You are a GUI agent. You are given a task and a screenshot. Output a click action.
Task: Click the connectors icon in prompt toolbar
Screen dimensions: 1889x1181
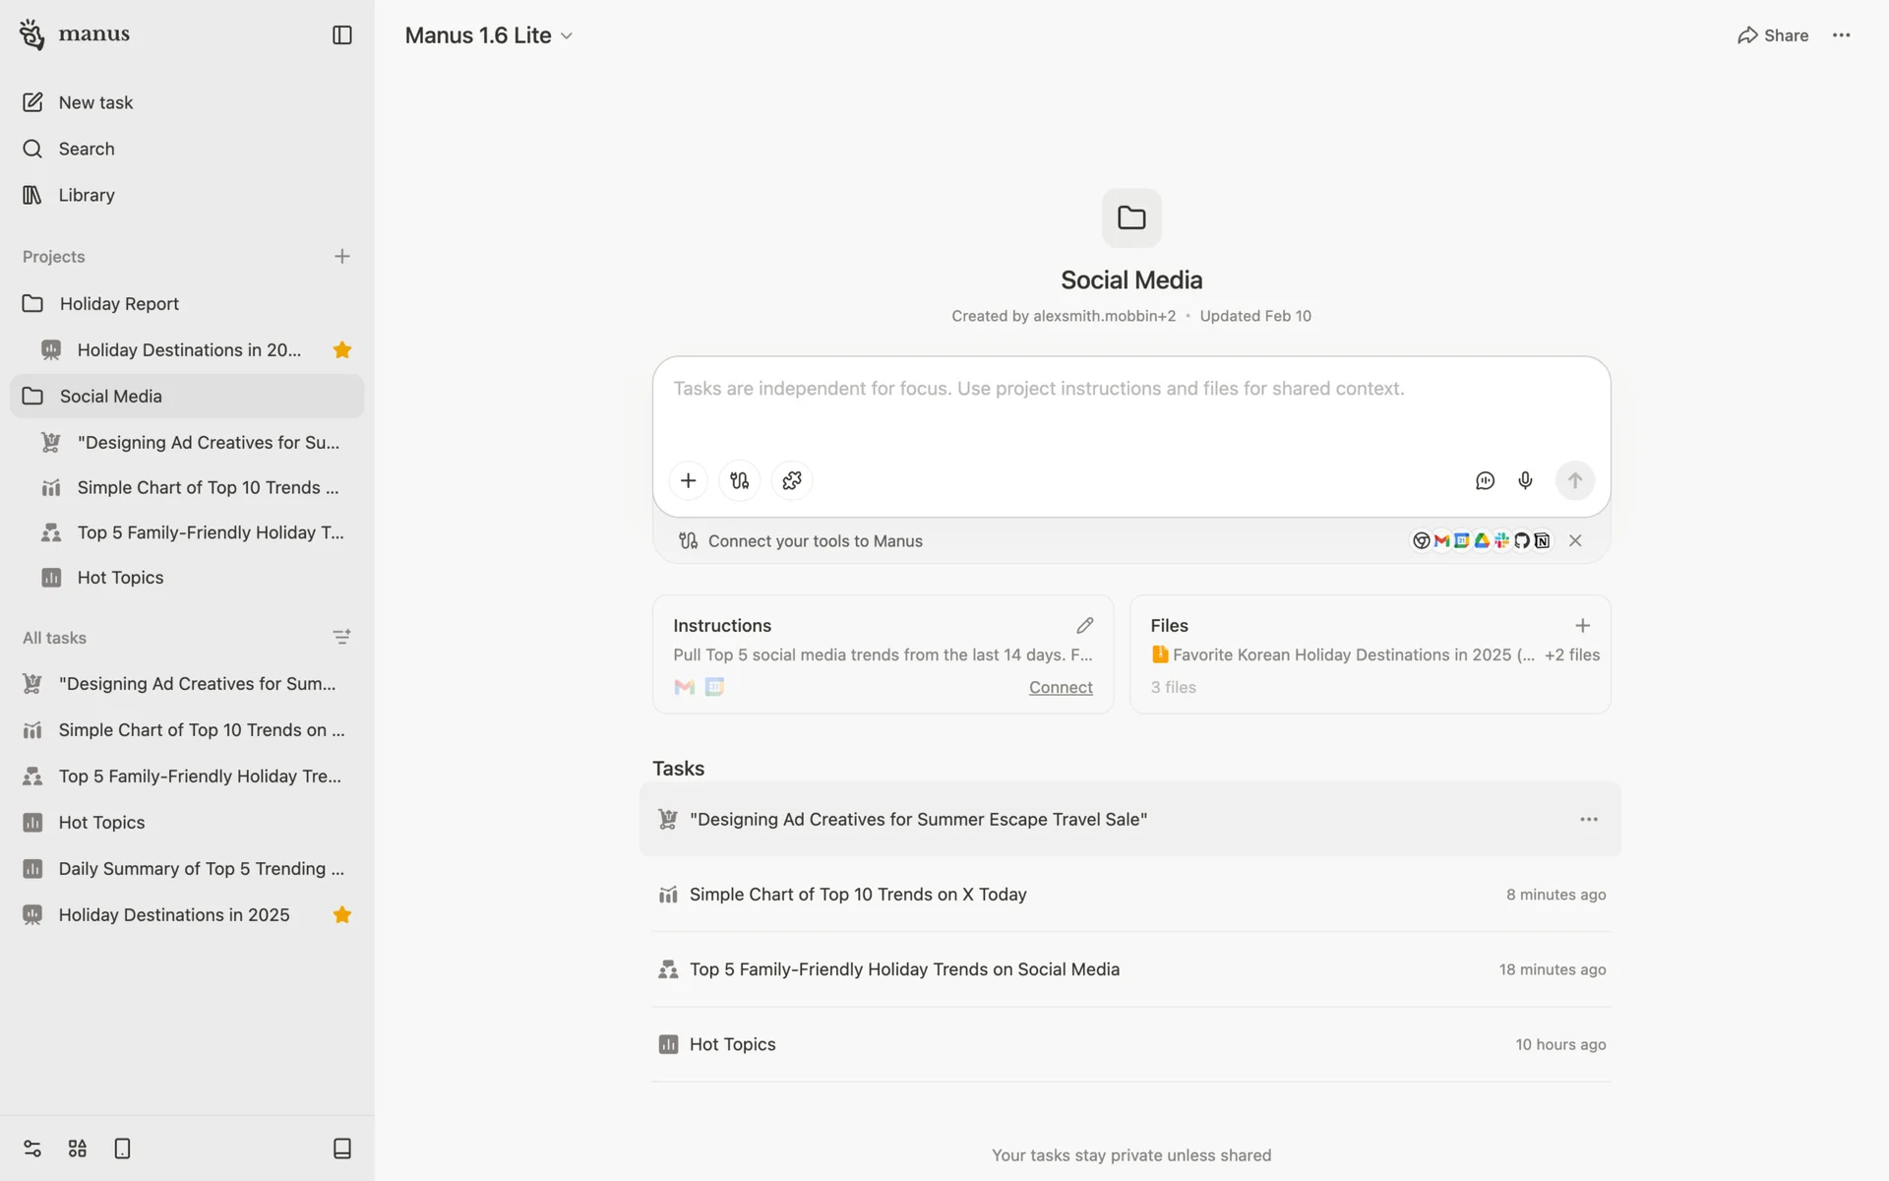(x=739, y=480)
